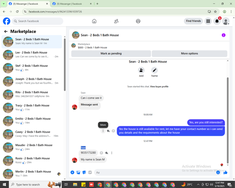Show hidden system tray icons
The height and width of the screenshot is (188, 235).
tap(198, 184)
